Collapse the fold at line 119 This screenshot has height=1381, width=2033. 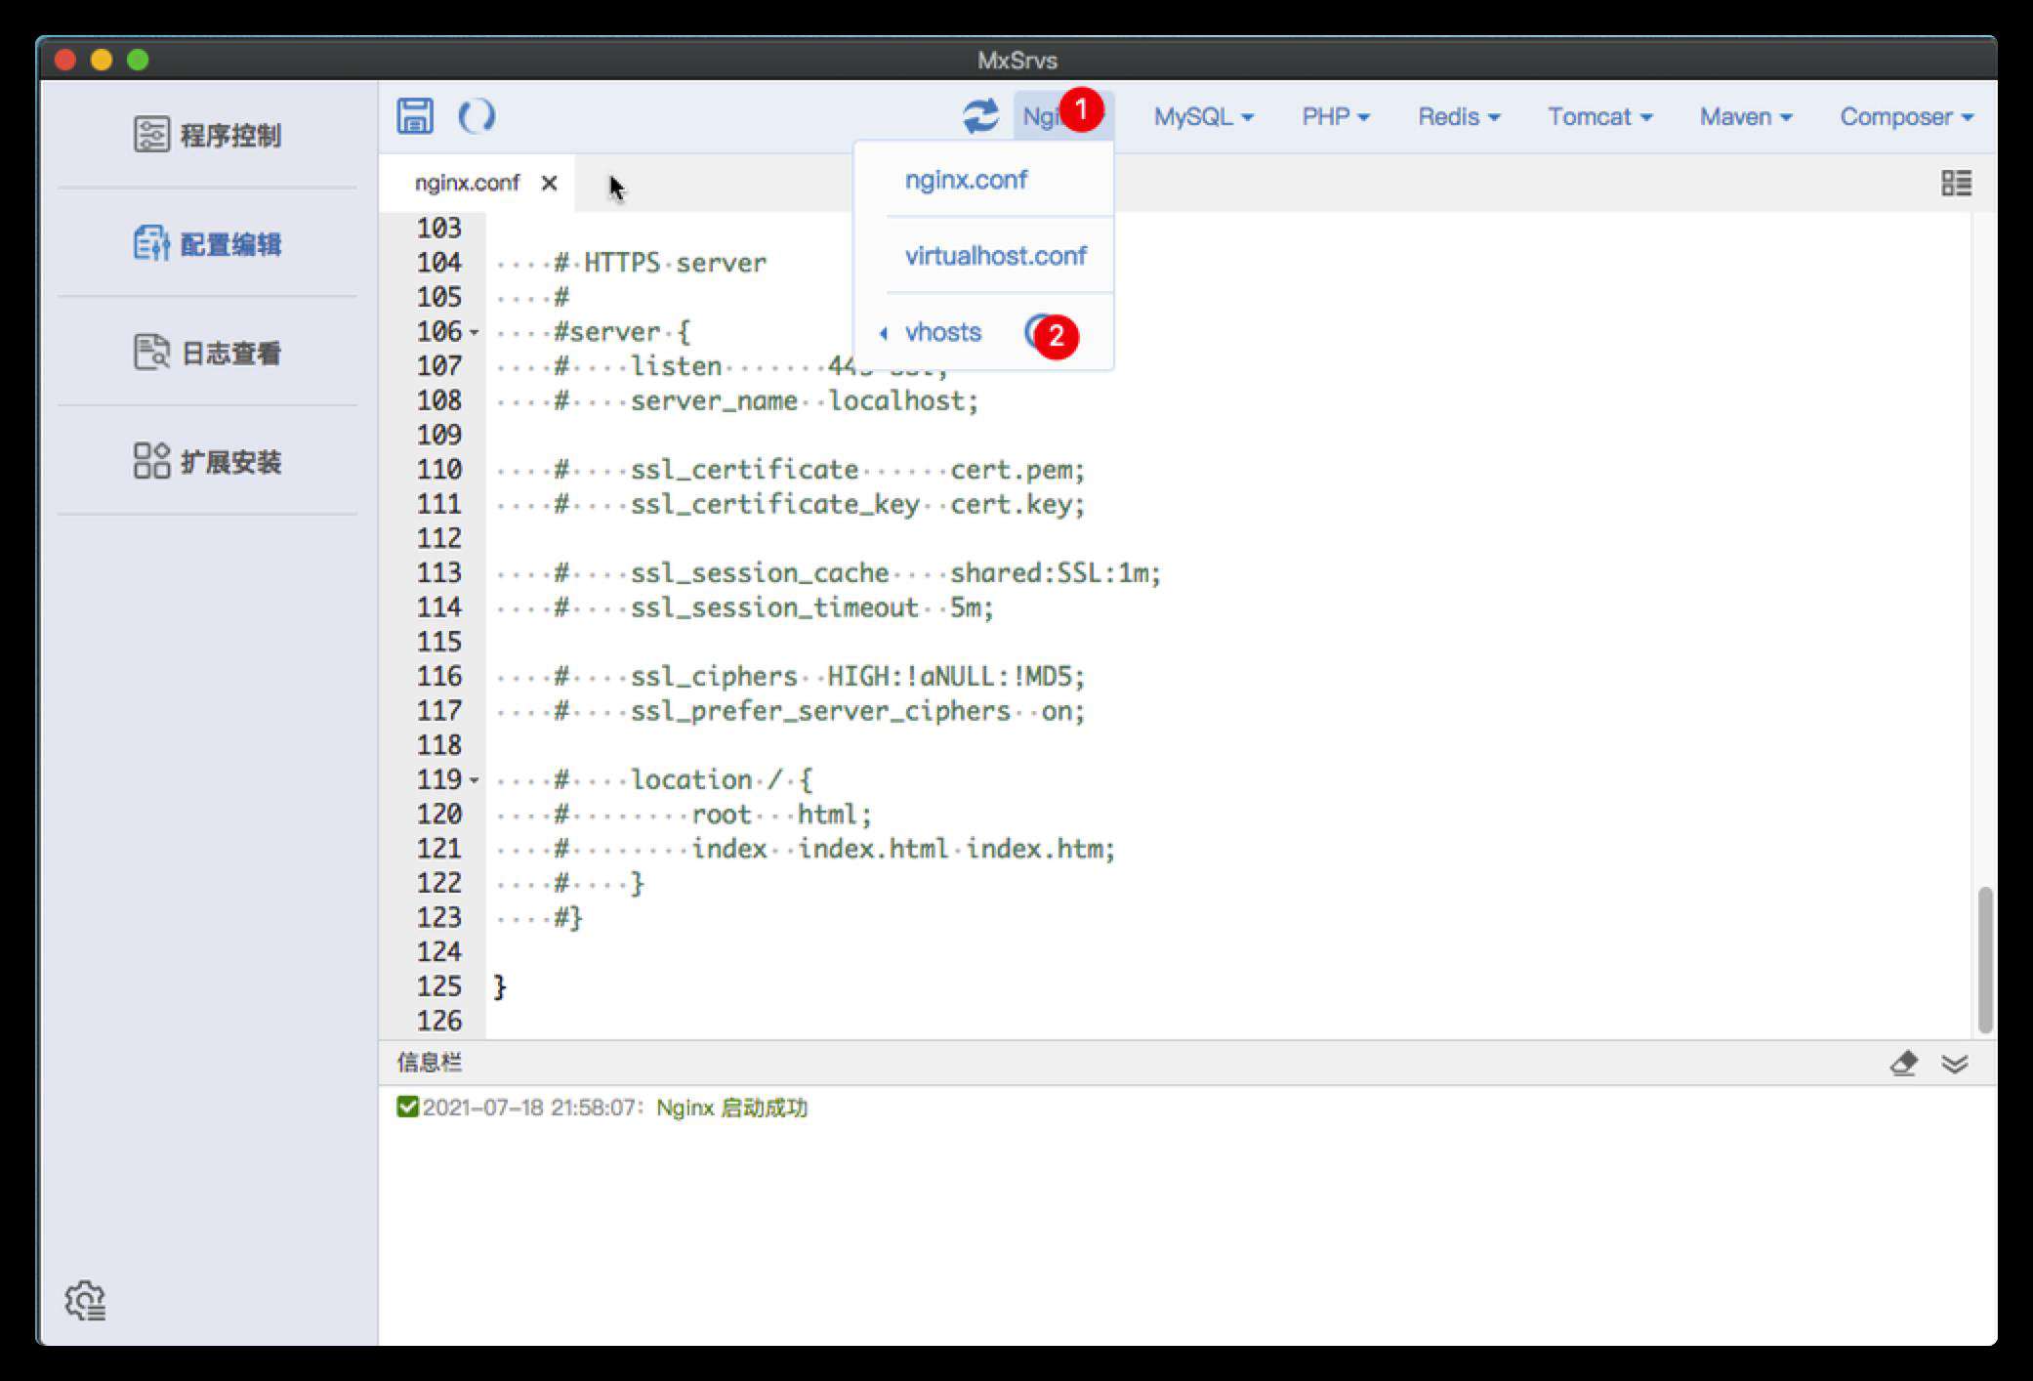(x=475, y=780)
